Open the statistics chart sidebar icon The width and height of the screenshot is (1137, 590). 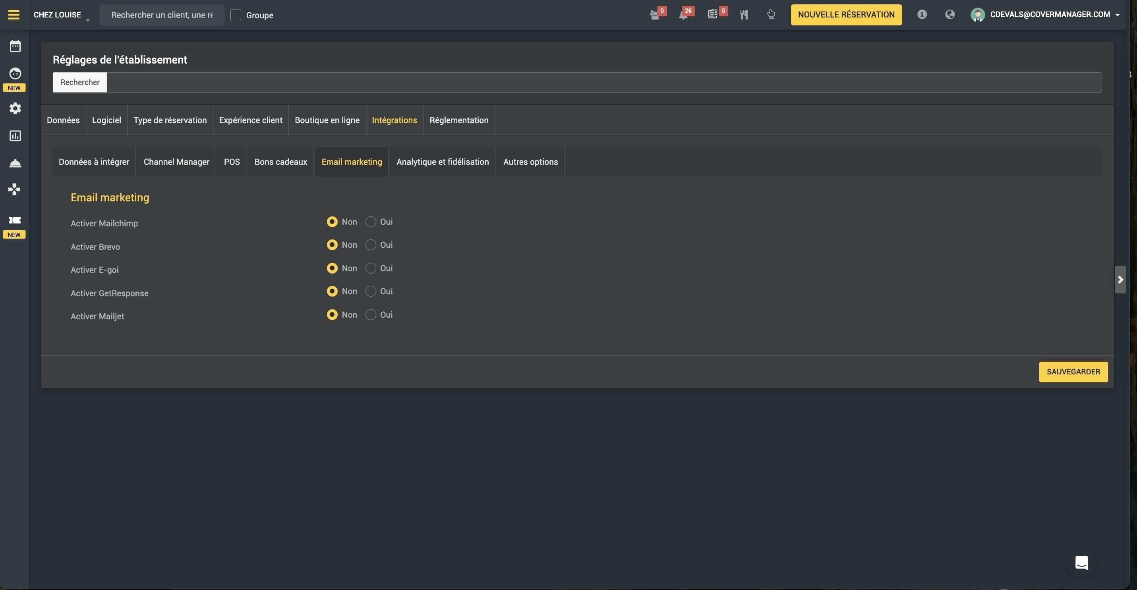point(15,135)
